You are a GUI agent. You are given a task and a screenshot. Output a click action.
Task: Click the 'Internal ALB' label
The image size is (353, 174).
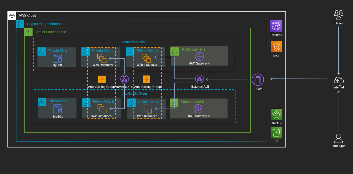pos(125,87)
